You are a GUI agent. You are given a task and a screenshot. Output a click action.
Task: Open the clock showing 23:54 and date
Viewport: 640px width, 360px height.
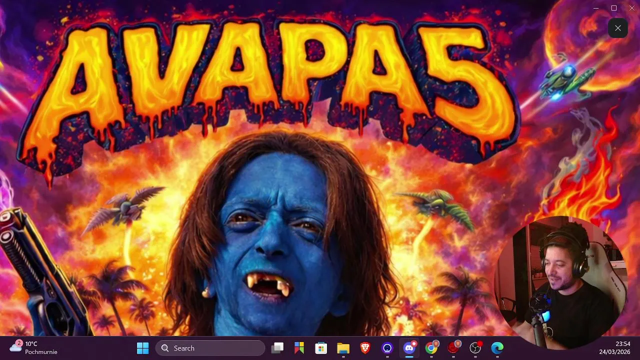click(615, 348)
